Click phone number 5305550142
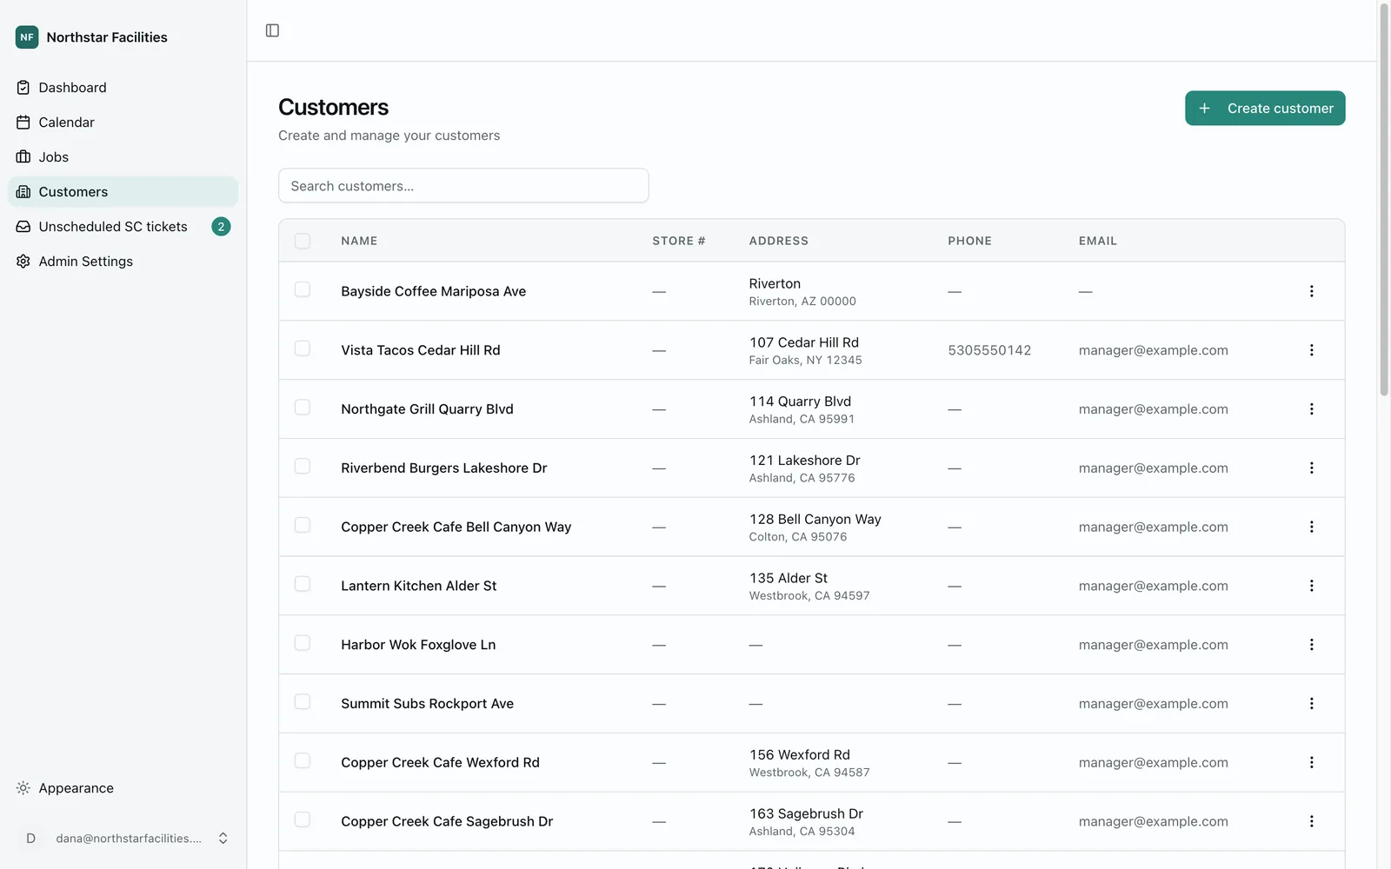This screenshot has height=869, width=1391. tap(989, 350)
